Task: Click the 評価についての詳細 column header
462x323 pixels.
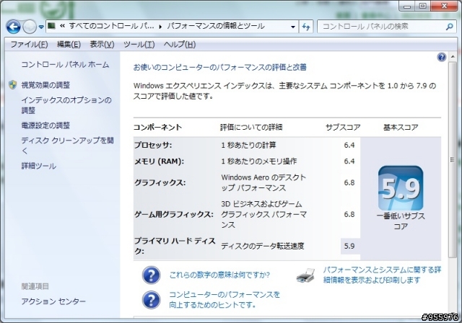Action: pyautogui.click(x=251, y=128)
